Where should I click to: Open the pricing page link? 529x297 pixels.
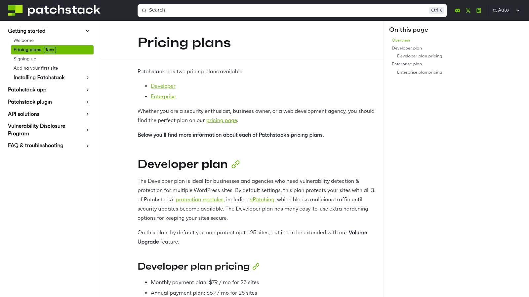pyautogui.click(x=221, y=120)
